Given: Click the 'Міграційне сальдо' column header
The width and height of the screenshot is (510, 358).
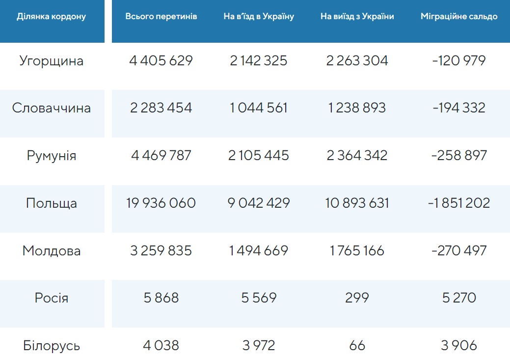Looking at the screenshot, I should [x=459, y=17].
